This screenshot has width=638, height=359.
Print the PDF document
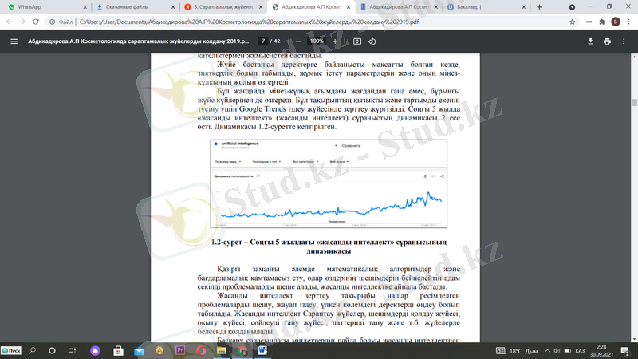click(607, 41)
